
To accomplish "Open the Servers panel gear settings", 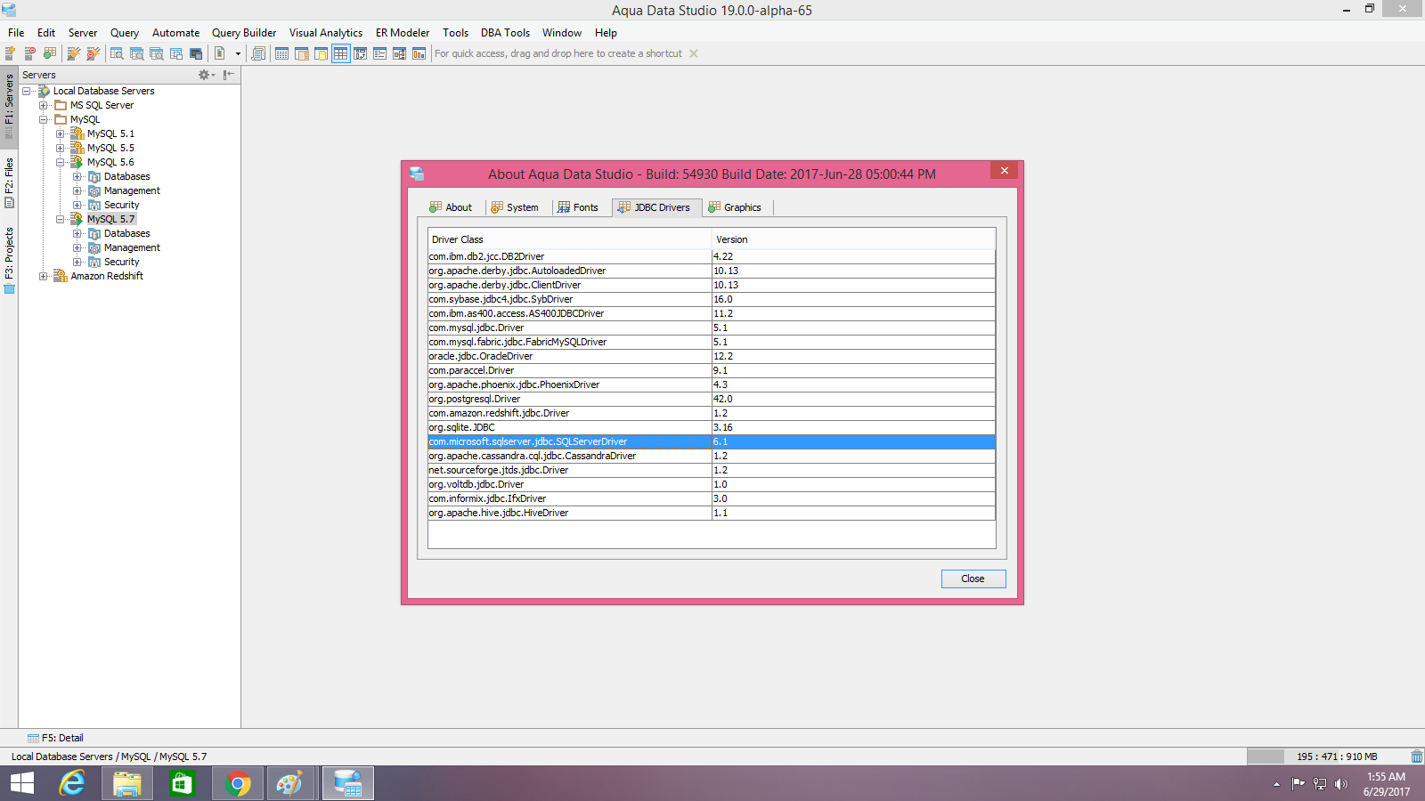I will coord(206,75).
